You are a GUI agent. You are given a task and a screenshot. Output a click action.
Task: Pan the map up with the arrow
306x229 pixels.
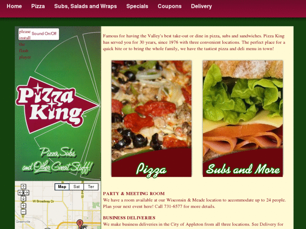[x=23, y=187]
